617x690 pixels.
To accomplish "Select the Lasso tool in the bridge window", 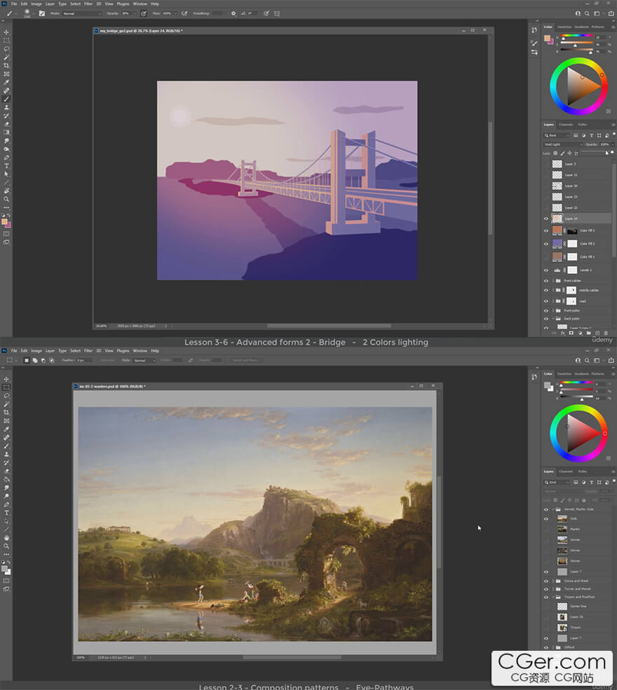I will pyautogui.click(x=6, y=49).
